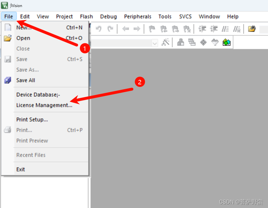Click the Save menu entry
This screenshot has width=268, height=208.
(x=45, y=59)
